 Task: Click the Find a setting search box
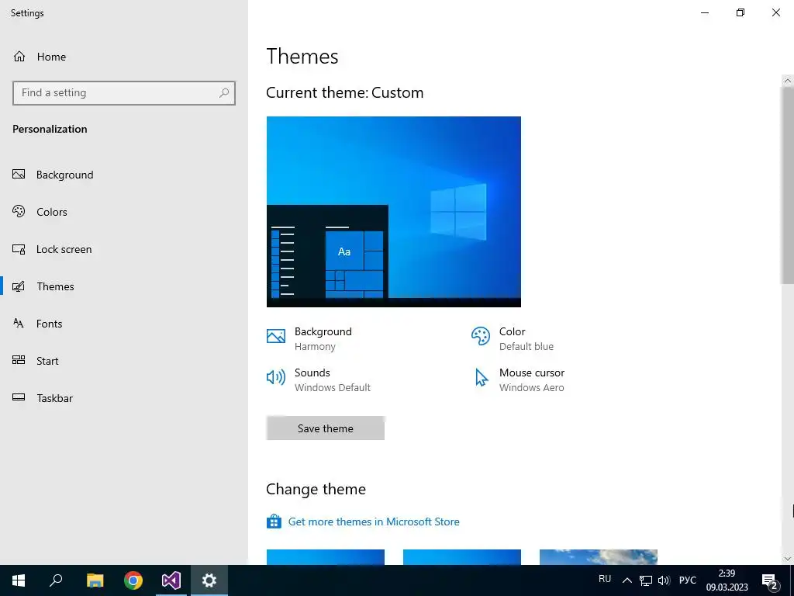point(124,93)
